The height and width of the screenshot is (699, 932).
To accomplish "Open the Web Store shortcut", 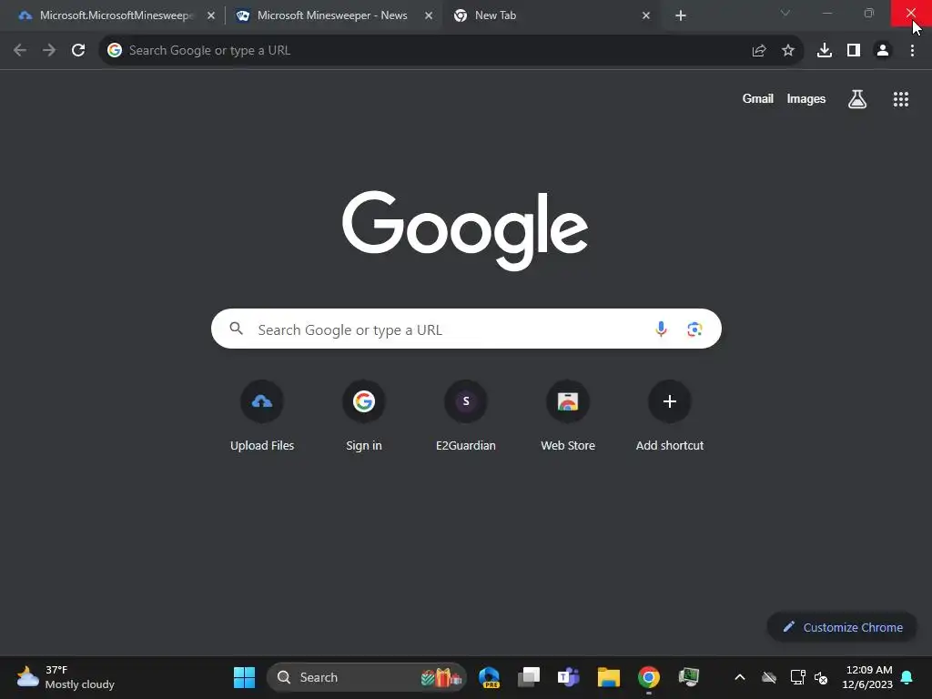I will pyautogui.click(x=568, y=417).
